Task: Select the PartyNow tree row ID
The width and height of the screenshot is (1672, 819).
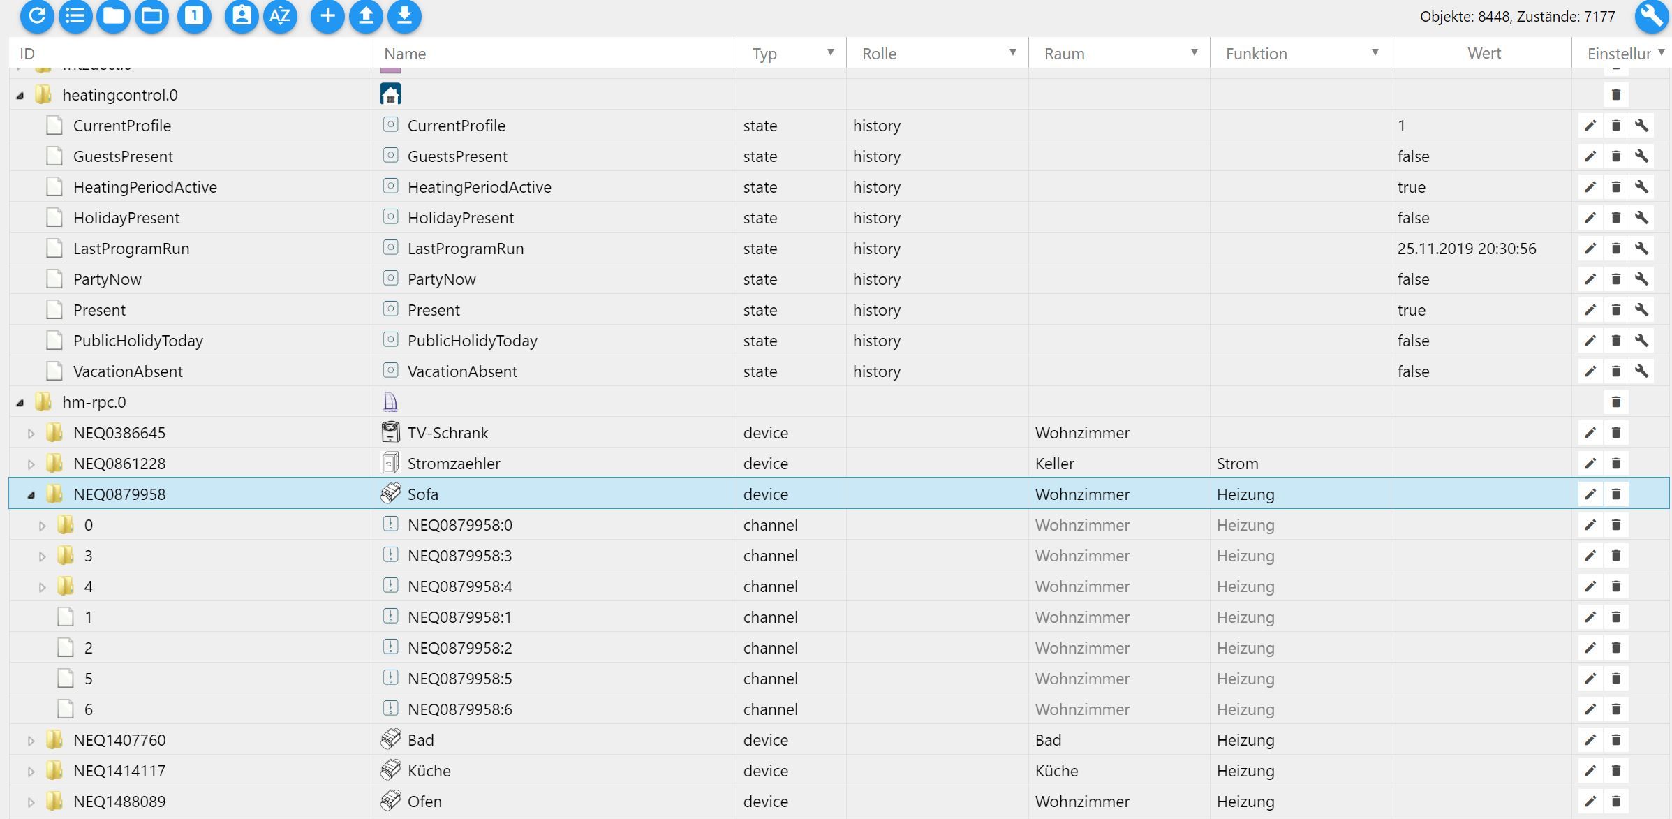Action: point(108,279)
